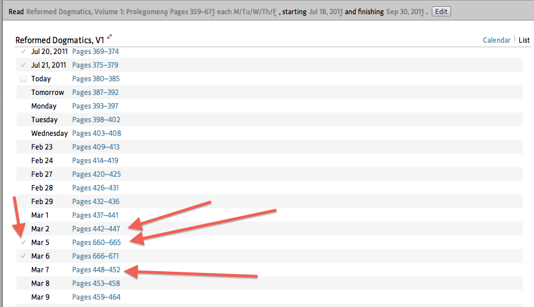Check the Today reading checkbox
Viewport: 534px width, 307px height.
(23, 78)
